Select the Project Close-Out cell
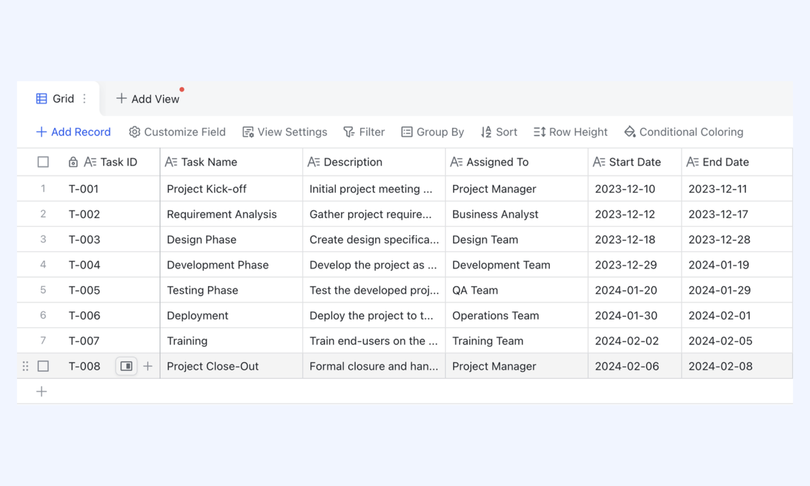The image size is (810, 486). [x=231, y=366]
